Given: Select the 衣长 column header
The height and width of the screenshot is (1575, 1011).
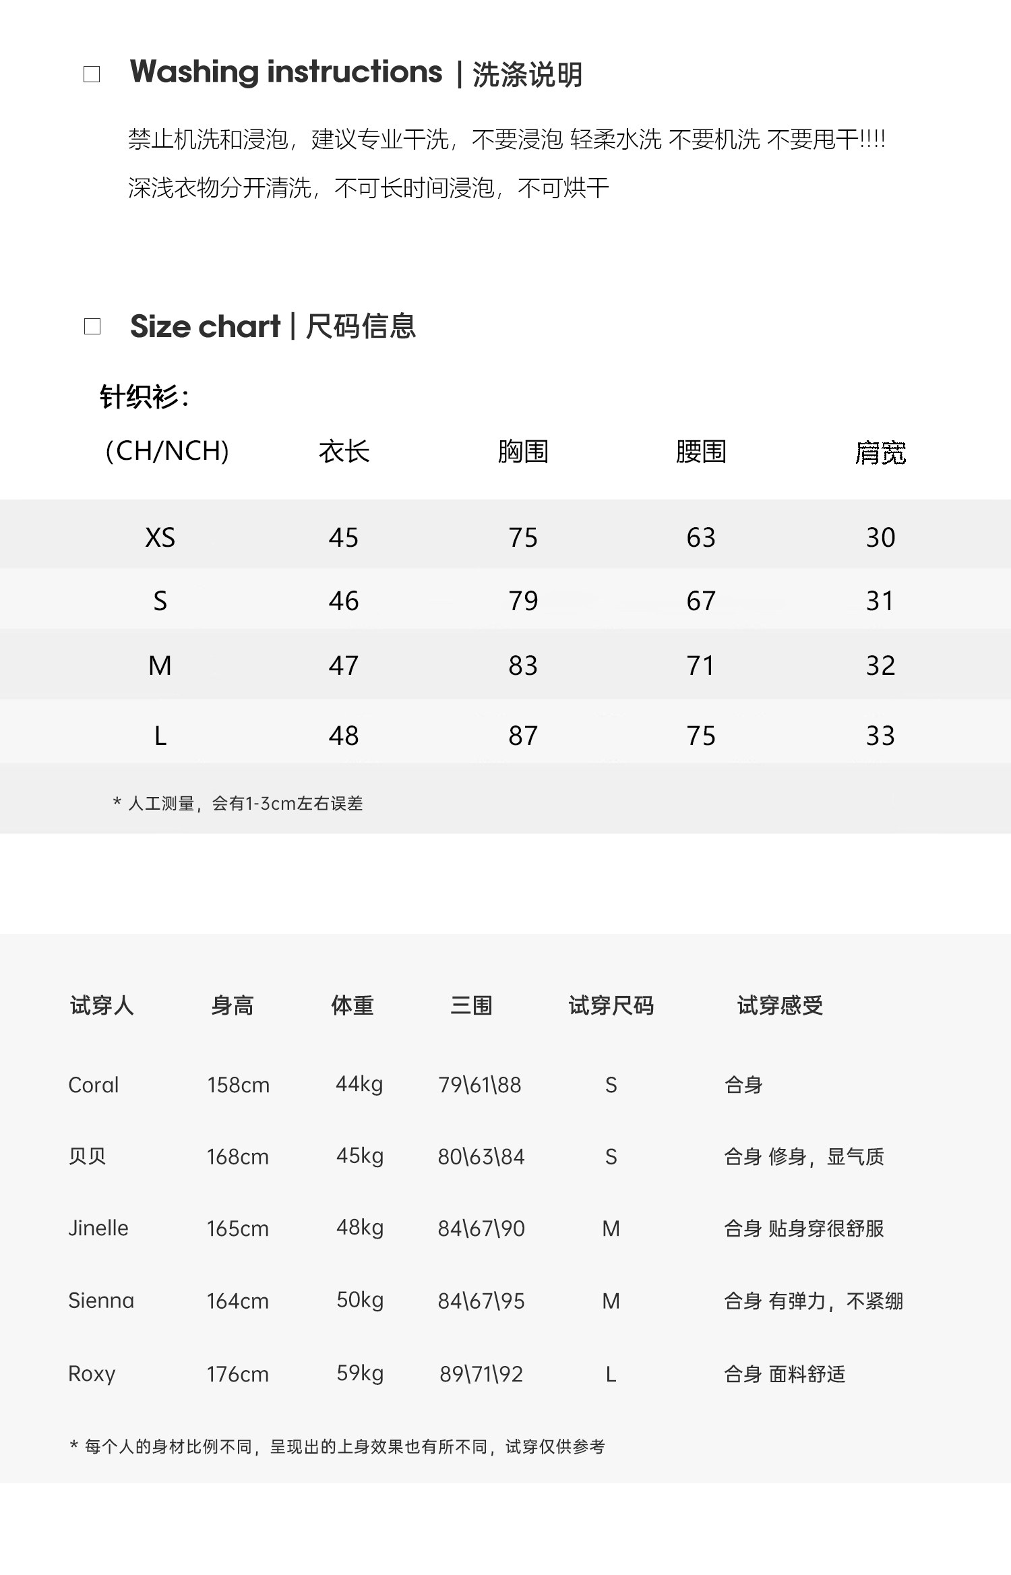Looking at the screenshot, I should tap(344, 452).
